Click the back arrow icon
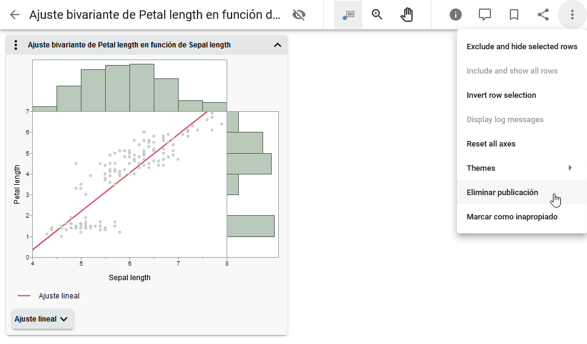The height and width of the screenshot is (344, 587). [x=15, y=15]
